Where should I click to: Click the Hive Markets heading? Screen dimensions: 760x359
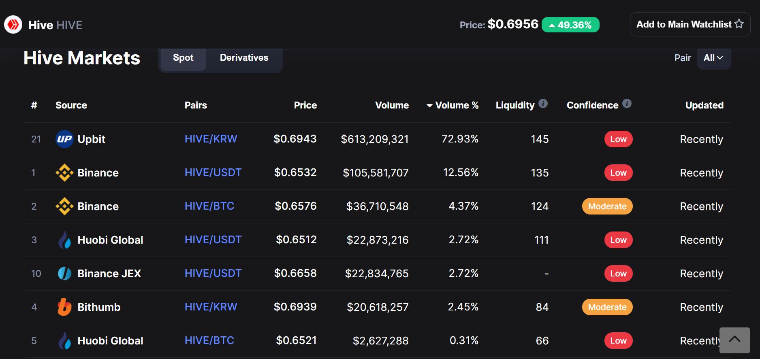coord(82,58)
